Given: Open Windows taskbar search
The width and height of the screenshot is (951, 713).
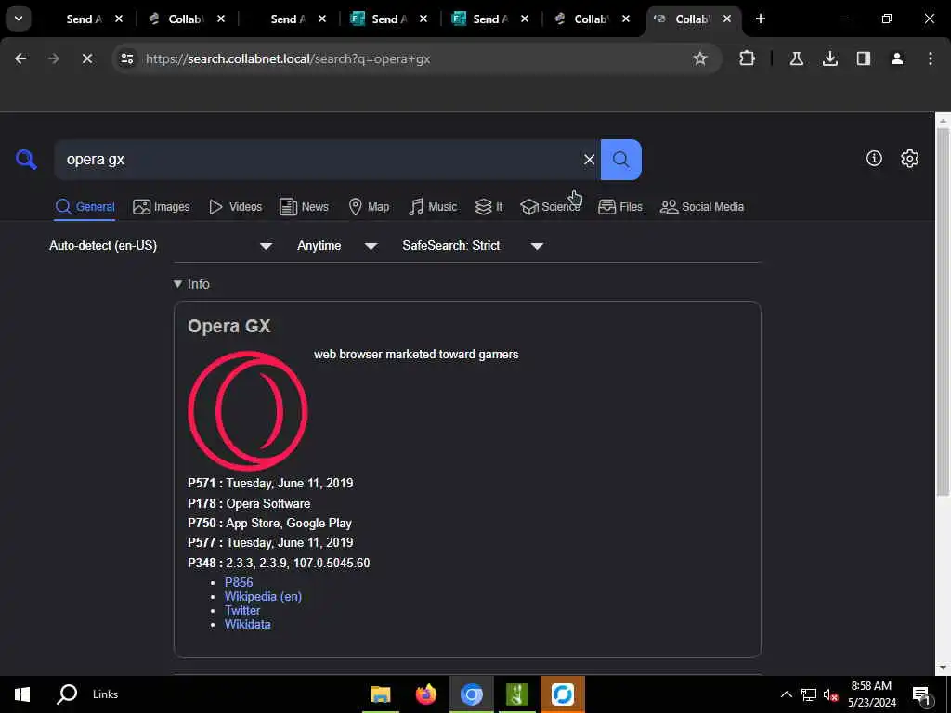Looking at the screenshot, I should 67,694.
